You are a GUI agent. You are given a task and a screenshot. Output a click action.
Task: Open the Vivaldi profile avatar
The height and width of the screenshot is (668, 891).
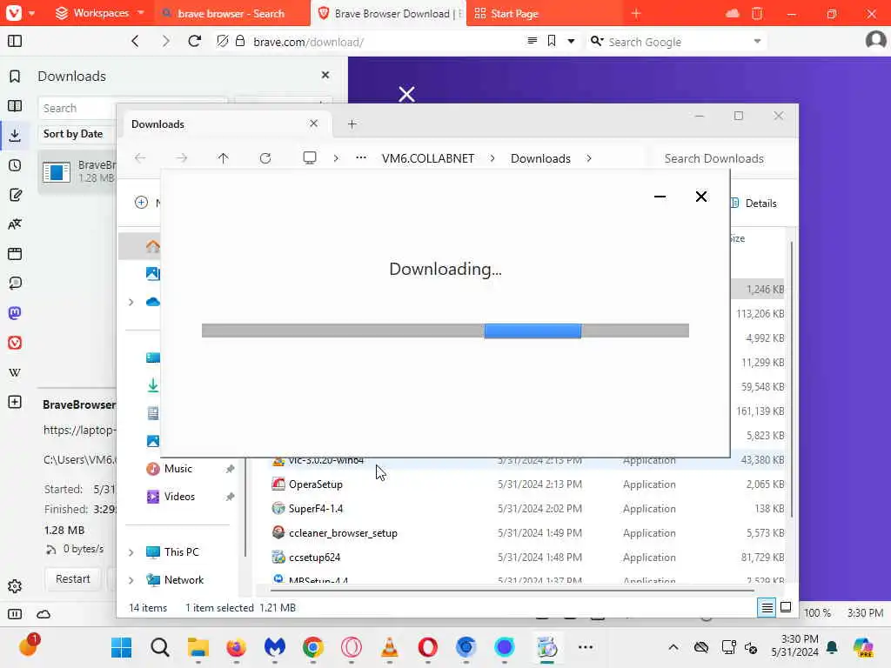point(875,41)
